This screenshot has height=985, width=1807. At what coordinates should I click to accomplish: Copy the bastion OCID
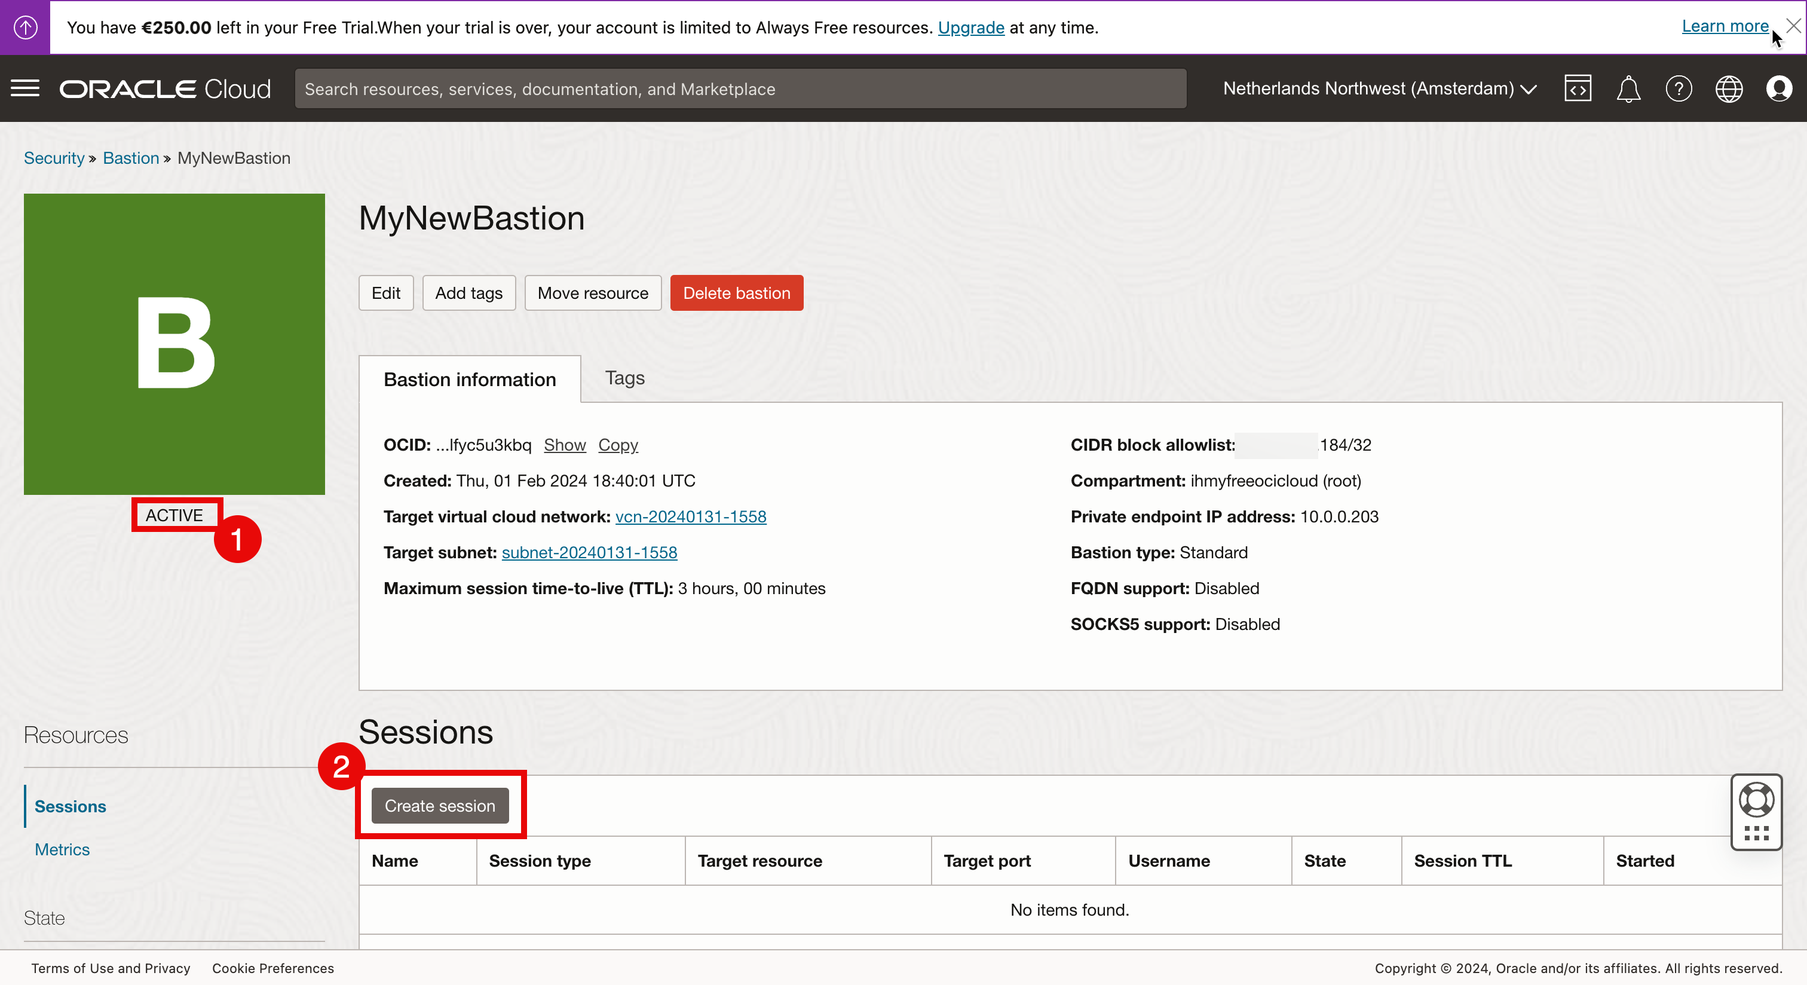tap(617, 445)
